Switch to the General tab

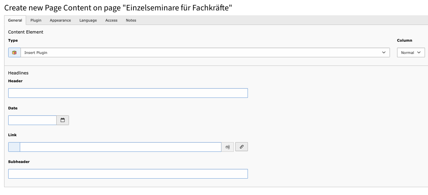[x=15, y=20]
